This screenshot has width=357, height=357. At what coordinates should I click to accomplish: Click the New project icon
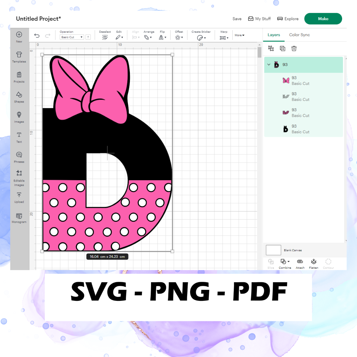click(x=19, y=35)
